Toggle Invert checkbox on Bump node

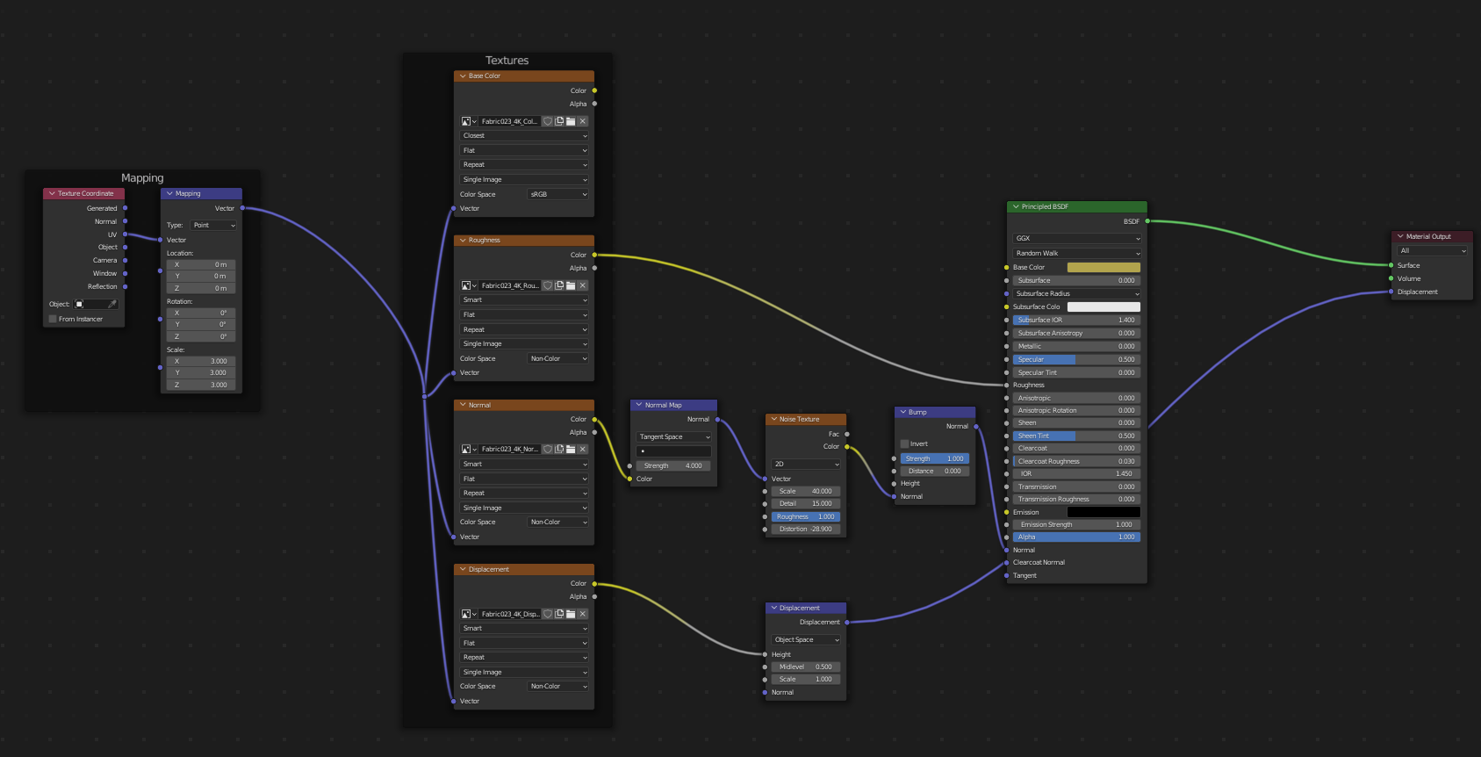(905, 443)
